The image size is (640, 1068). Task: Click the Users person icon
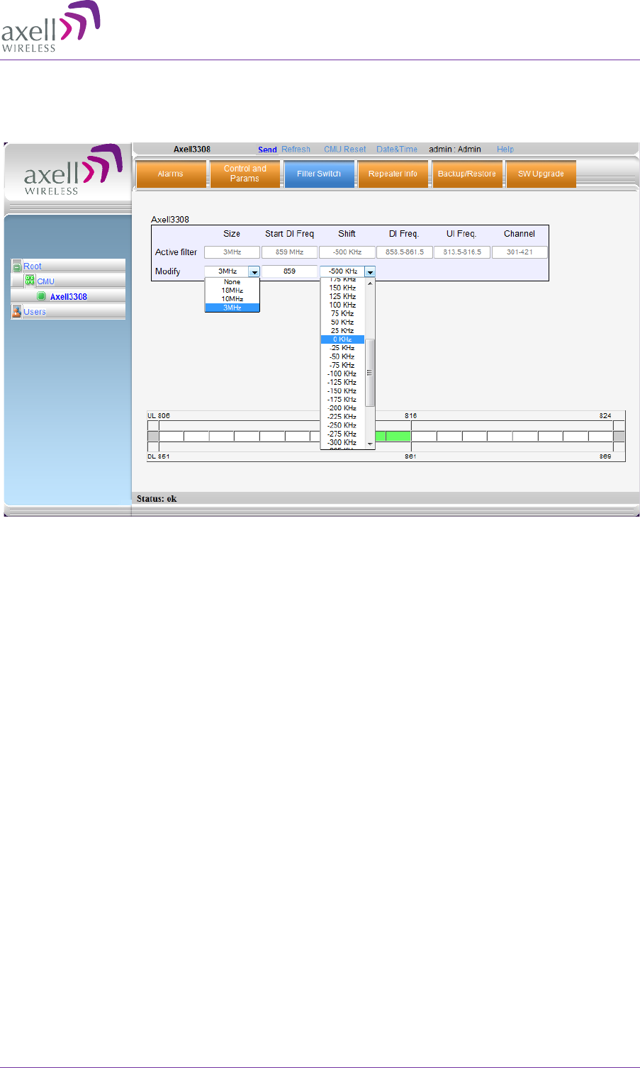click(17, 311)
